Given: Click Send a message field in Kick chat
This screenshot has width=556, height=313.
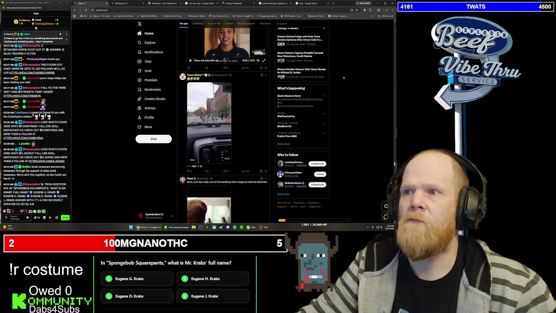Looking at the screenshot, I should (x=17, y=217).
